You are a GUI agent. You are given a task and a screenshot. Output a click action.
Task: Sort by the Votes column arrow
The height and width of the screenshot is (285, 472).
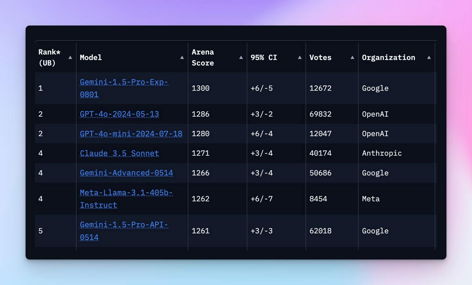(352, 57)
